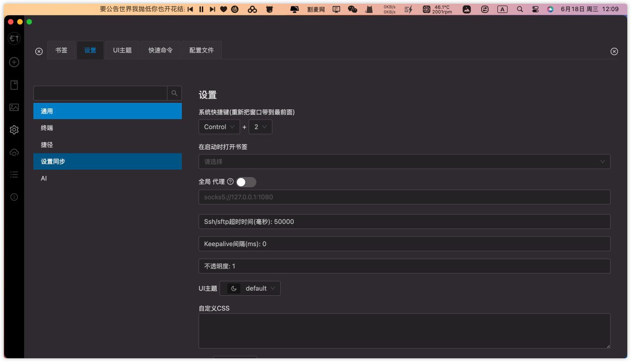Switch to the 书签 tab
This screenshot has height=362, width=631.
(61, 50)
